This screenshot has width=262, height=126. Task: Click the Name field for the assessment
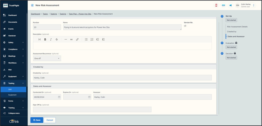coord(122,27)
